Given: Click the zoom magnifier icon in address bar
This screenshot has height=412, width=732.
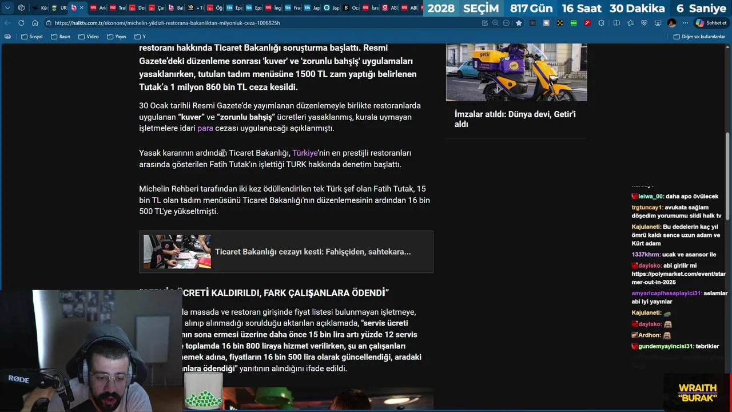Looking at the screenshot, I should [x=496, y=23].
